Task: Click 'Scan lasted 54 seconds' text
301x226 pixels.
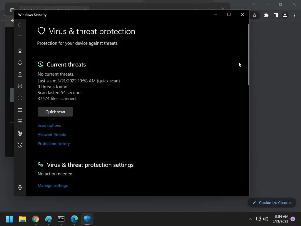Action: [60, 93]
